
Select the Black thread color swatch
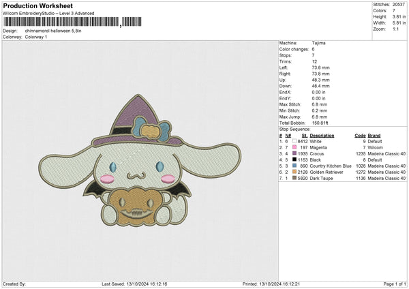294,159
